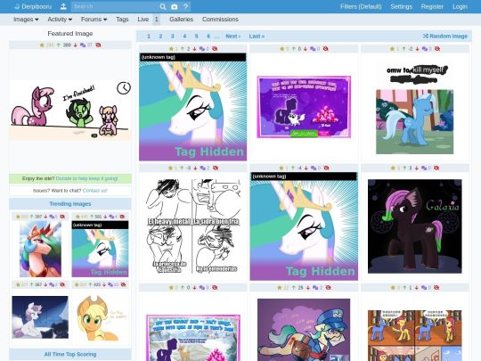The width and height of the screenshot is (481, 361).
Task: Favorite the featured image with star icon
Action: (42, 45)
